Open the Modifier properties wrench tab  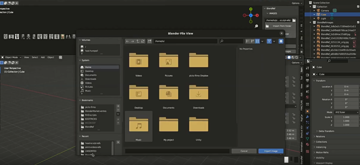coord(307,117)
